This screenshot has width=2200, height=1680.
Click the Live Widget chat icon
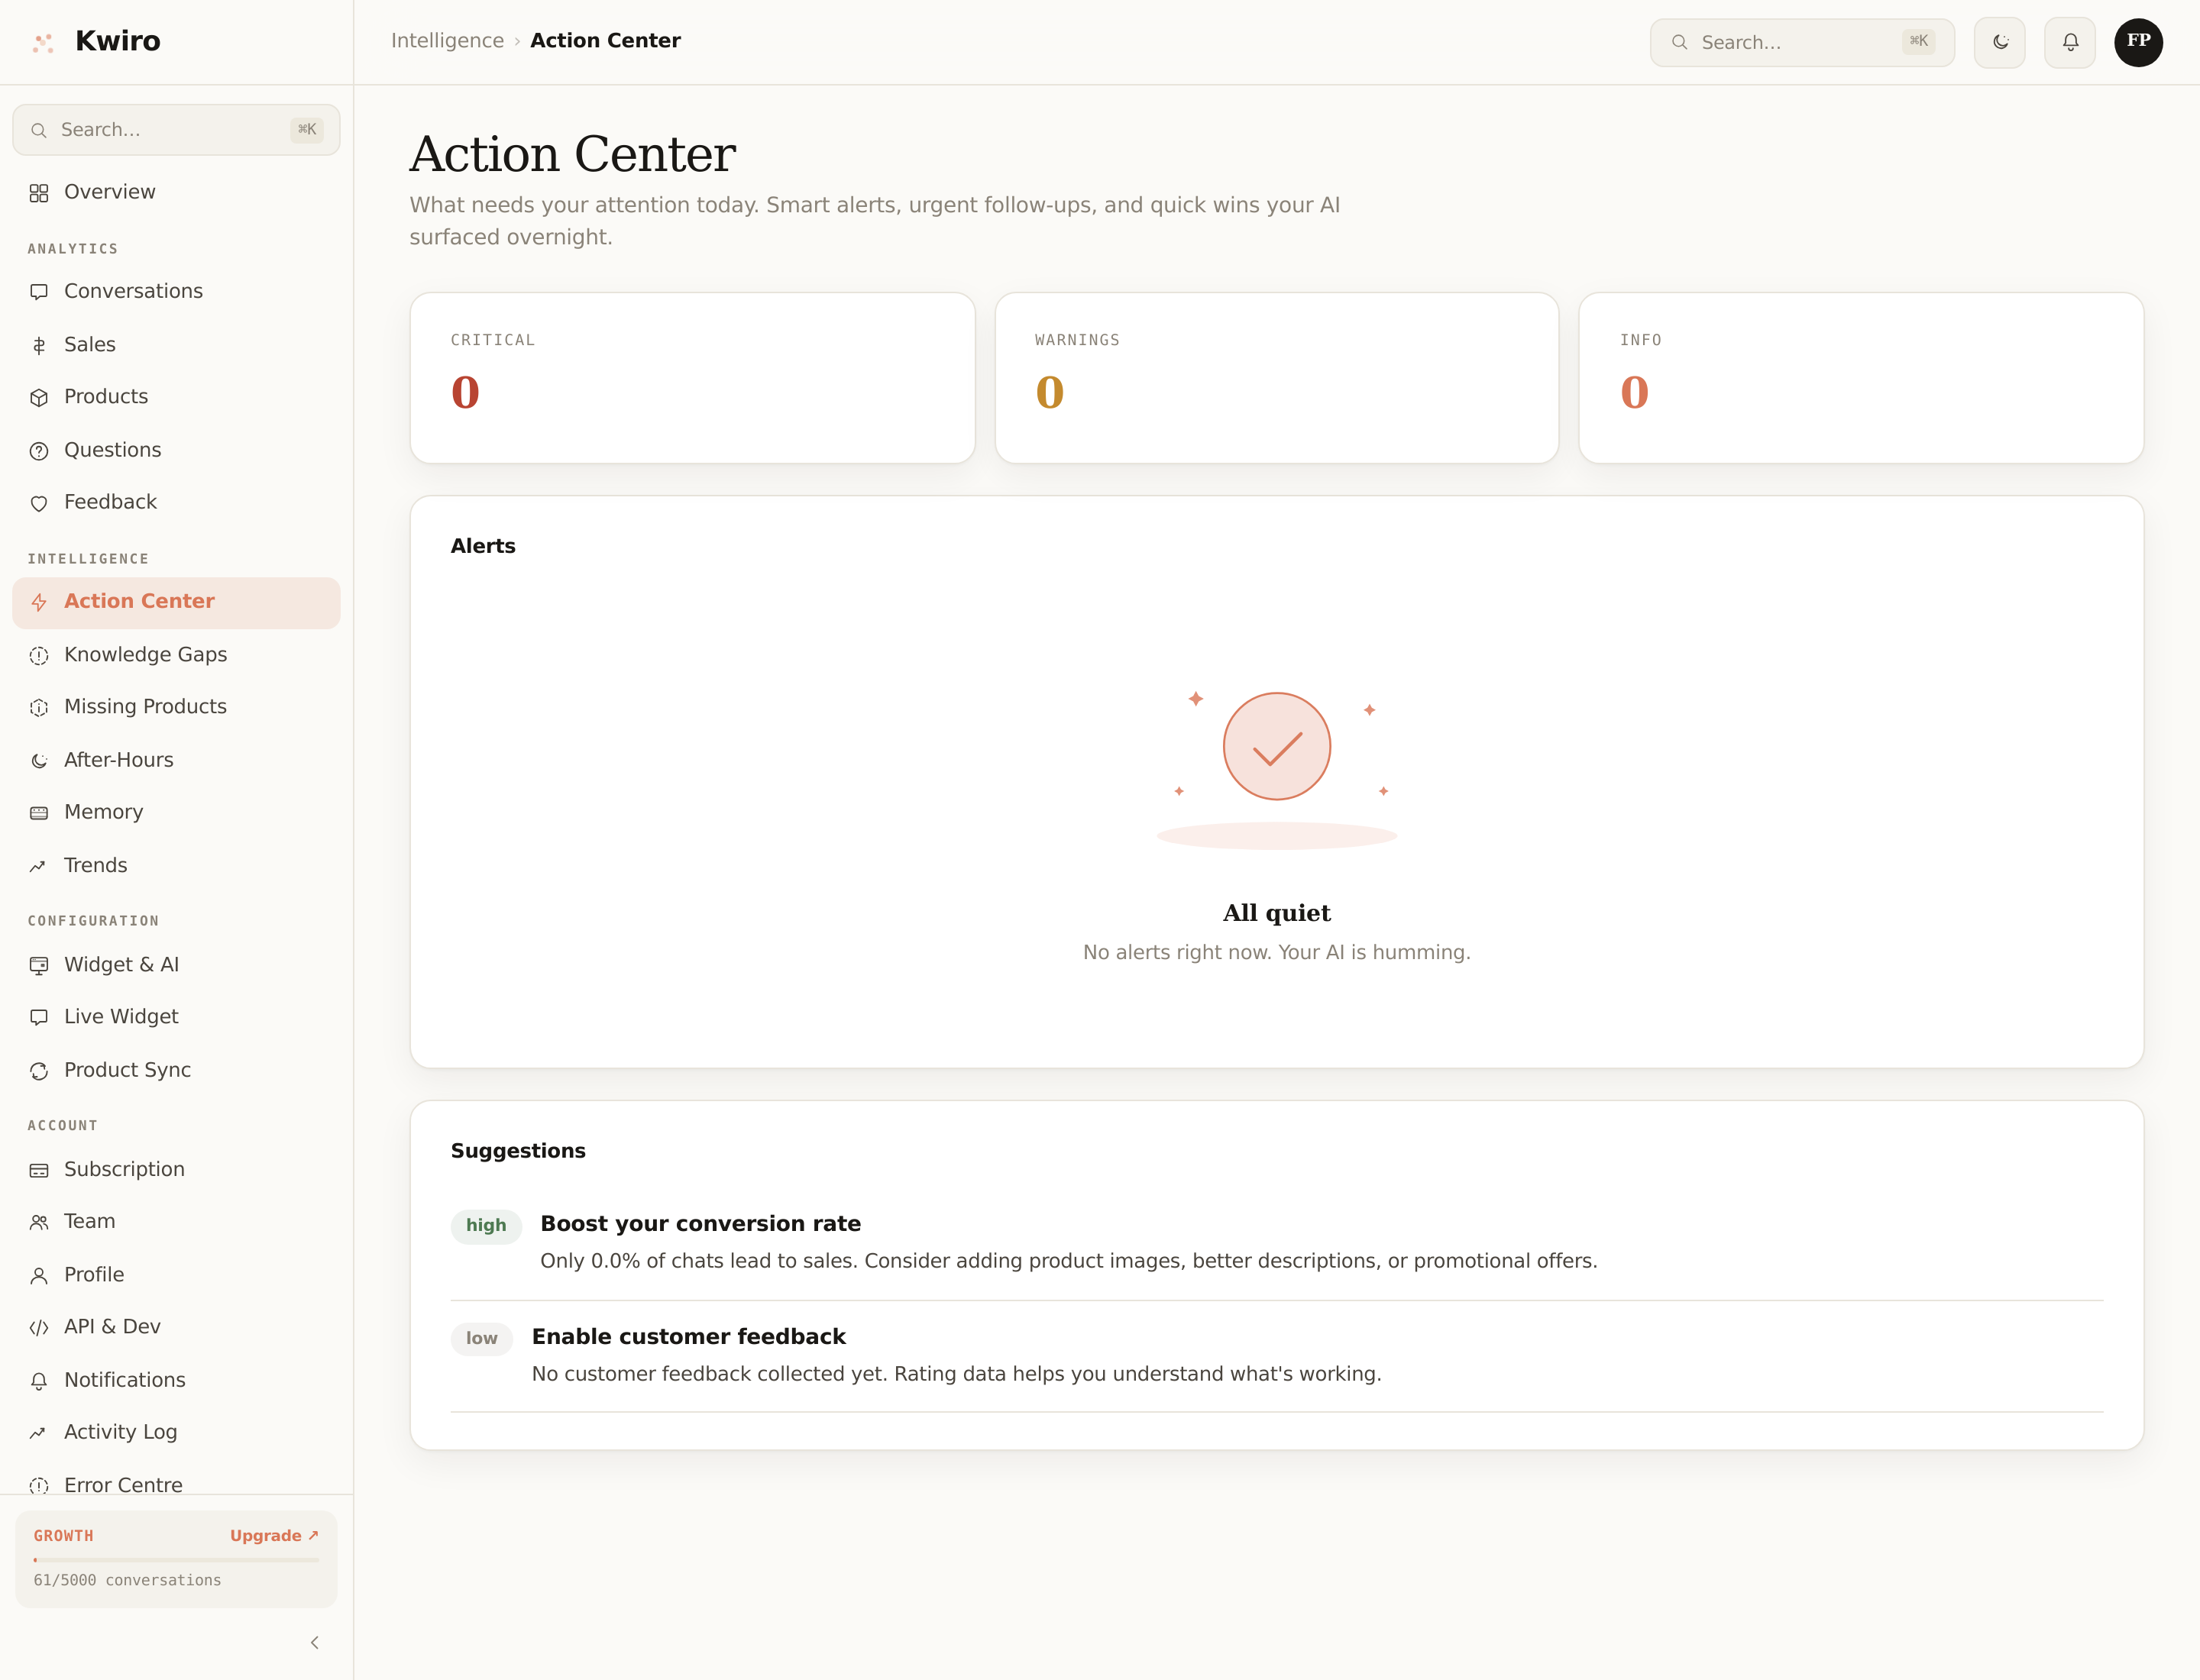tap(39, 1017)
